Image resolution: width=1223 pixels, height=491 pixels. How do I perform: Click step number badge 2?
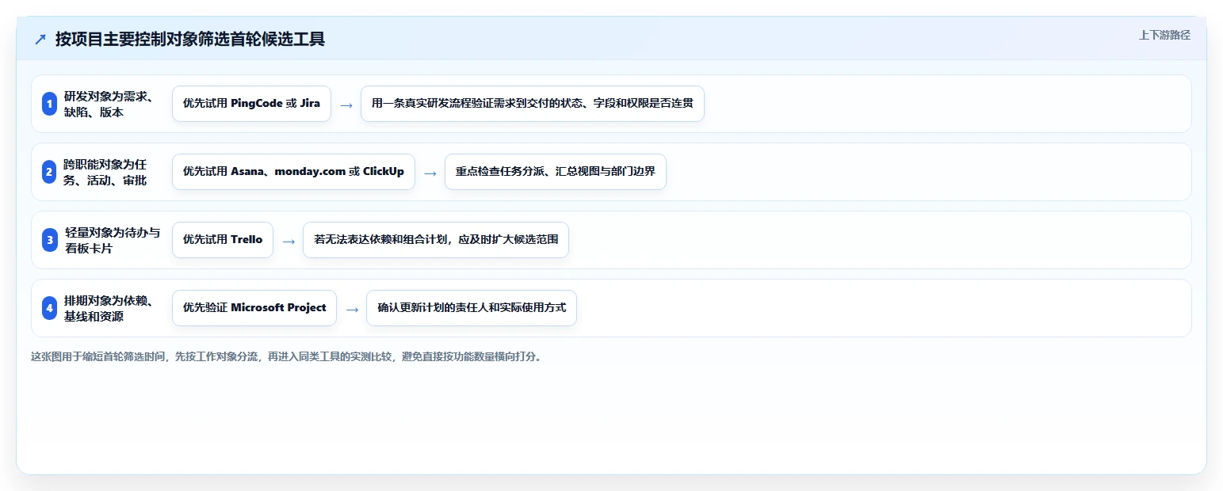pyautogui.click(x=50, y=172)
